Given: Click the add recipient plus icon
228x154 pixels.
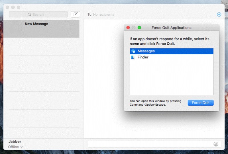Looking at the screenshot, I should point(219,15).
